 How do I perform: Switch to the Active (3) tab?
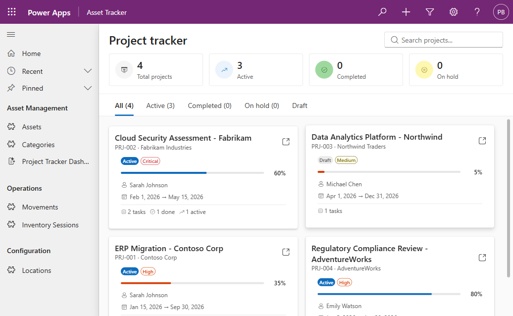tap(160, 105)
